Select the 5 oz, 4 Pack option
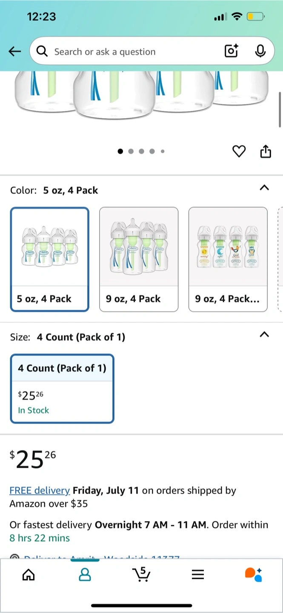 pyautogui.click(x=50, y=259)
